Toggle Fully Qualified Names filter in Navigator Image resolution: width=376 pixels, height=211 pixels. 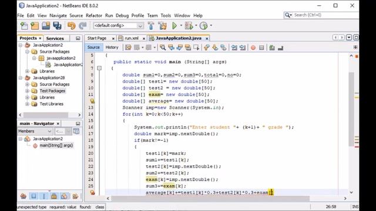tap(75, 196)
